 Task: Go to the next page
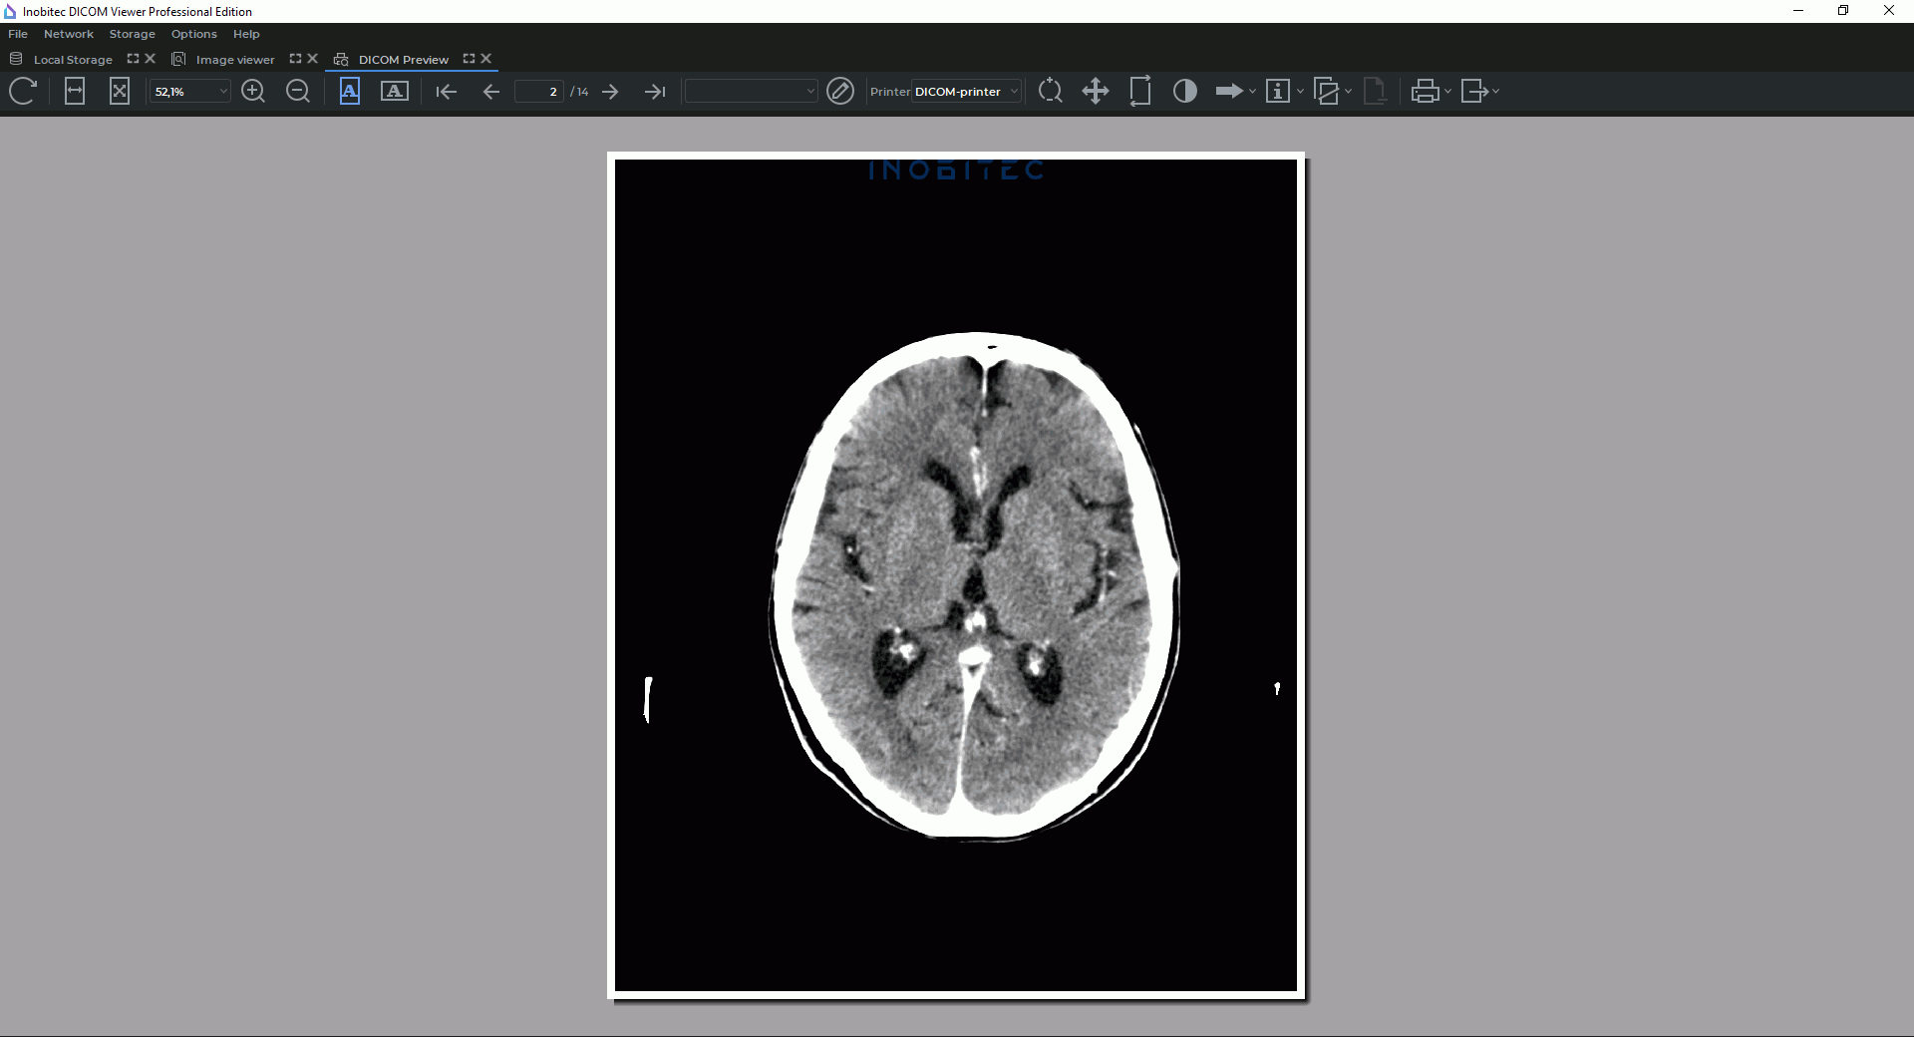[611, 92]
